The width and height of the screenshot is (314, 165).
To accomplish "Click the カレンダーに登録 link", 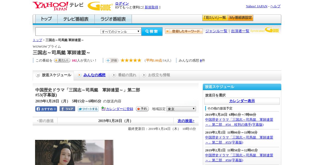I will pos(120,109).
